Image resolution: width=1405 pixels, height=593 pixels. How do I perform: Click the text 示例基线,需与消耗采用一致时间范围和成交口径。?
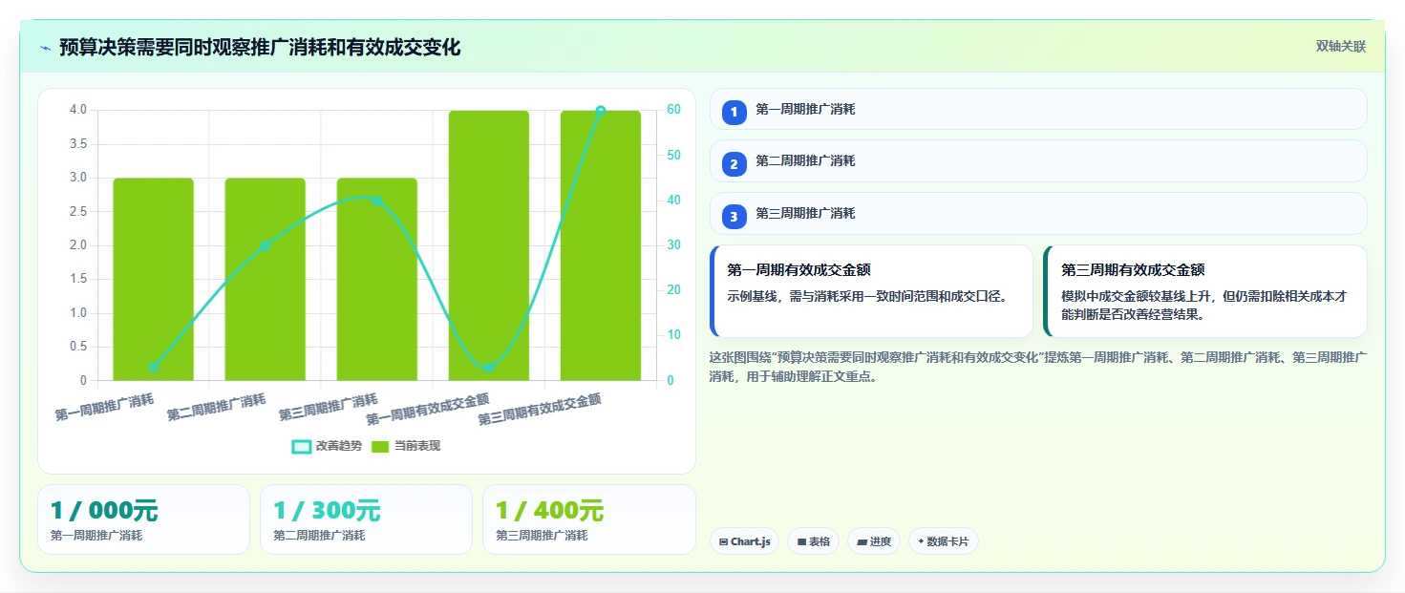click(867, 296)
